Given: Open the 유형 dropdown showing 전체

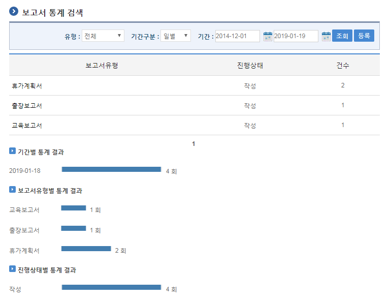Looking at the screenshot, I should point(103,36).
